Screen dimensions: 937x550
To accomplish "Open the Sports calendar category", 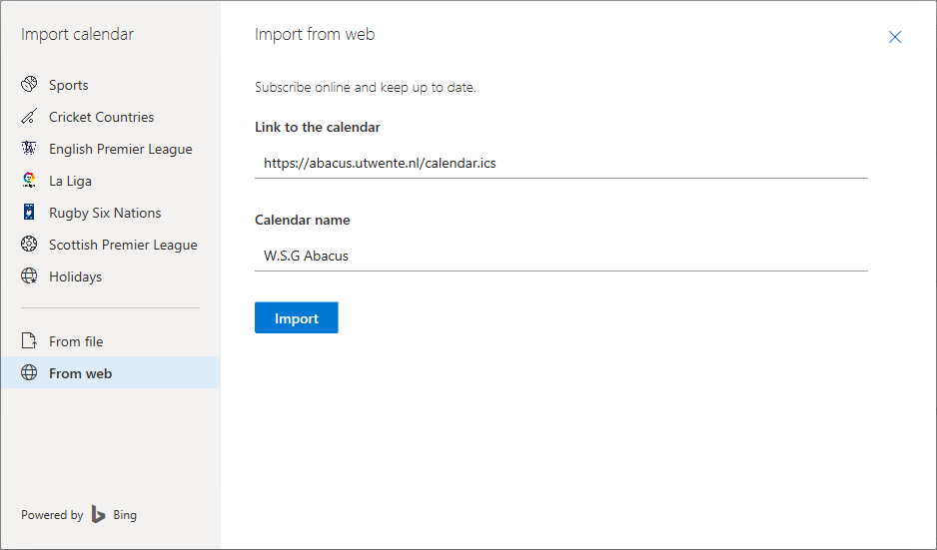I will pyautogui.click(x=111, y=85).
